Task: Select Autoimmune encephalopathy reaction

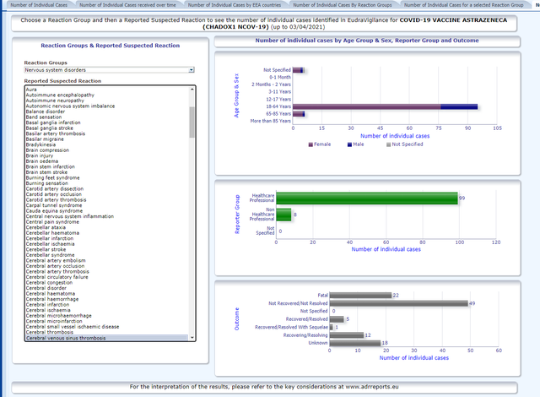Action: click(x=60, y=95)
